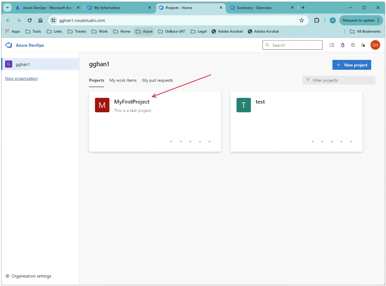Open the User settings icon
386x286 pixels.
click(363, 45)
